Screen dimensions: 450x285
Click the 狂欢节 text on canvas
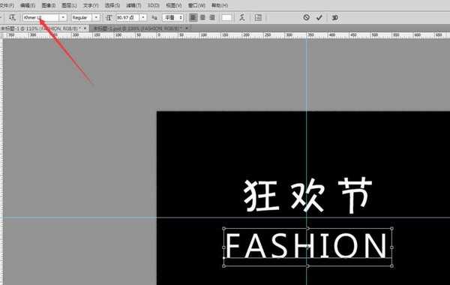click(x=308, y=195)
